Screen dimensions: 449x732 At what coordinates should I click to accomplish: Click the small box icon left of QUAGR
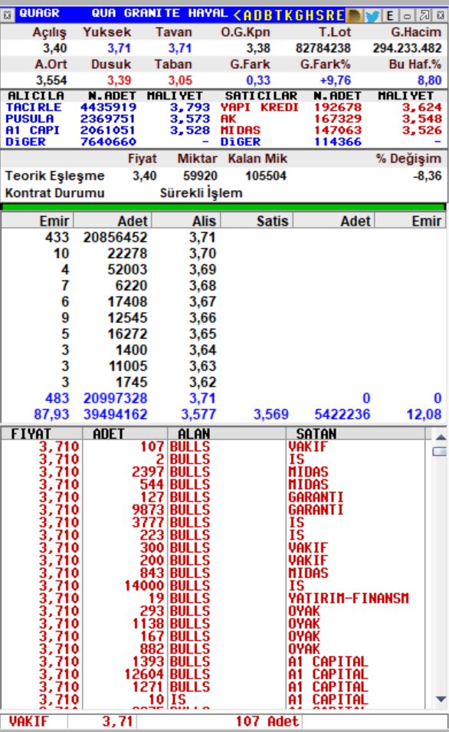[7, 16]
